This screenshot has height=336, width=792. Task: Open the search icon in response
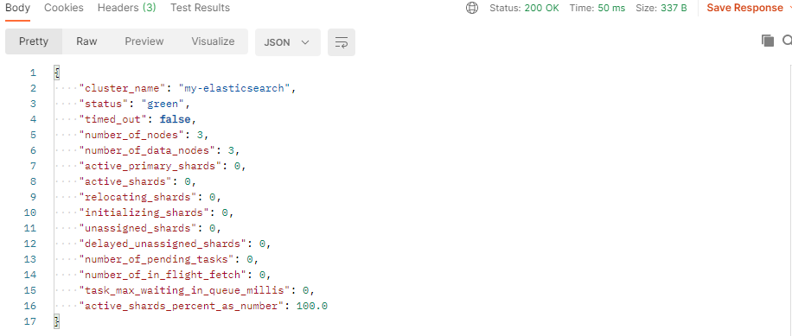click(x=788, y=41)
